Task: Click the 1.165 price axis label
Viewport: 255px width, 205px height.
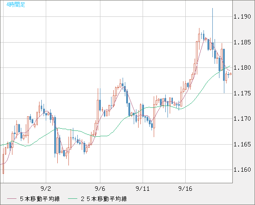Action: coord(242,144)
